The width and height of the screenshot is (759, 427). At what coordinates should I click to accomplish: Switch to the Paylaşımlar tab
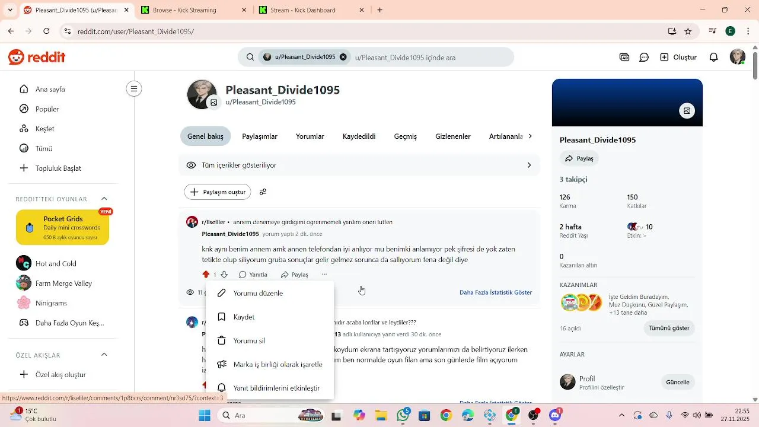tap(260, 136)
